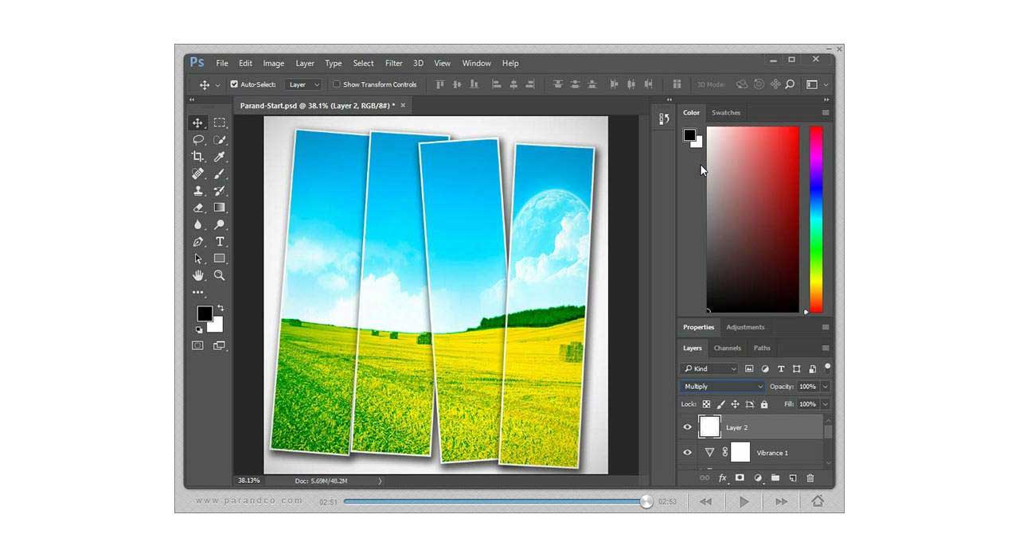Toggle Auto-Select in options bar
The width and height of the screenshot is (1019, 557).
click(x=233, y=84)
